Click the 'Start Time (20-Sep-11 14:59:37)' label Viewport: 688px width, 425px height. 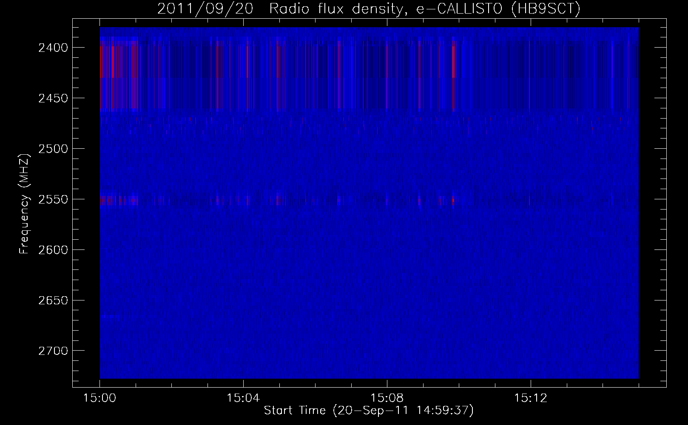point(369,411)
